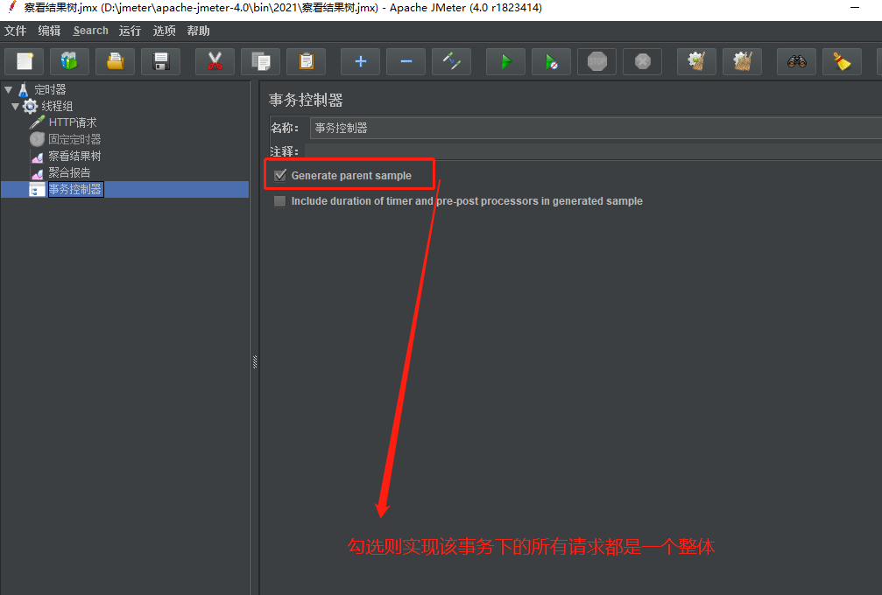
Task: Open the 文件 menu
Action: pos(15,31)
